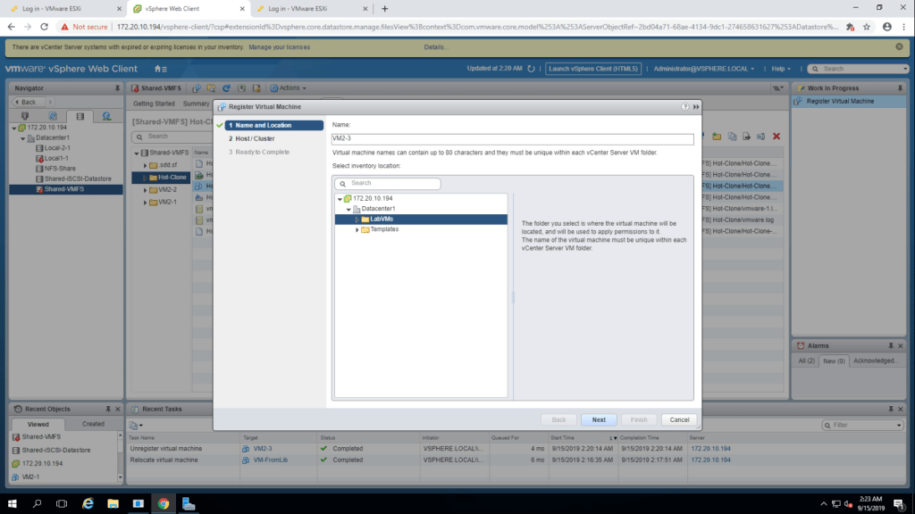Click the create new folder icon
The image size is (915, 514).
pyautogui.click(x=716, y=136)
